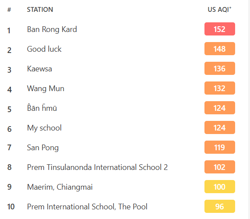Open the My school station

tap(44, 128)
